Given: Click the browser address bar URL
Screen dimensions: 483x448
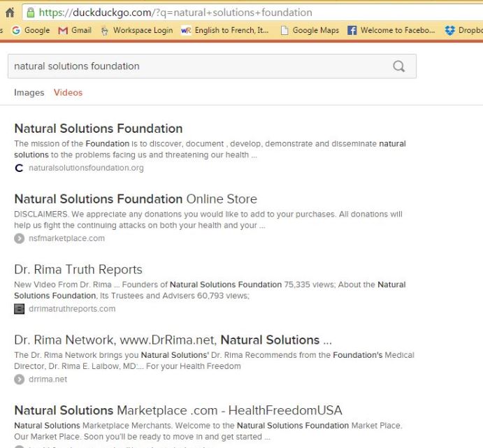Looking at the screenshot, I should 175,13.
